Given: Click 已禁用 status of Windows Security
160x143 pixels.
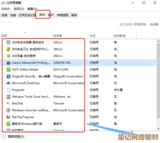Looking at the screenshot, I should tap(94, 110).
